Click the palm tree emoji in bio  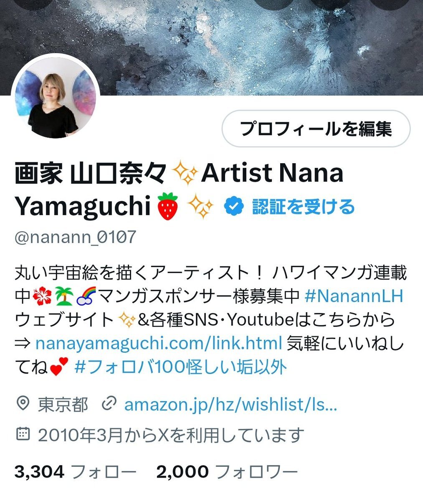[64, 297]
